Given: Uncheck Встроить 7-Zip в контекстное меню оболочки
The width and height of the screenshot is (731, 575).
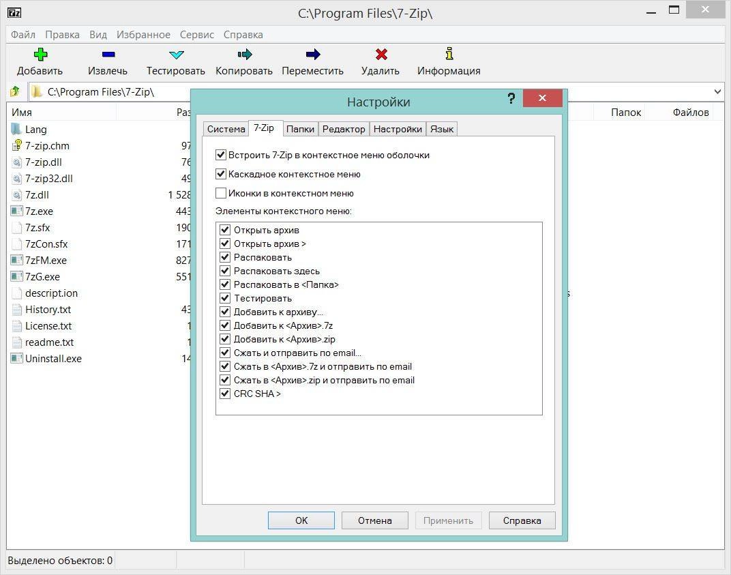Looking at the screenshot, I should [x=221, y=155].
